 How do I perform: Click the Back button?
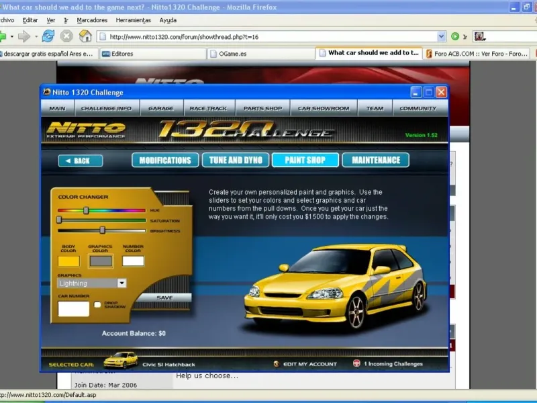click(81, 161)
